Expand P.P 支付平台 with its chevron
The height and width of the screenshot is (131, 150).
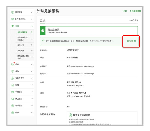coord(32,19)
